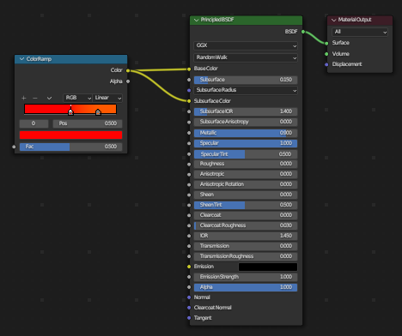The height and width of the screenshot is (336, 402).
Task: Click the Base Color input socket
Action: pyautogui.click(x=189, y=69)
